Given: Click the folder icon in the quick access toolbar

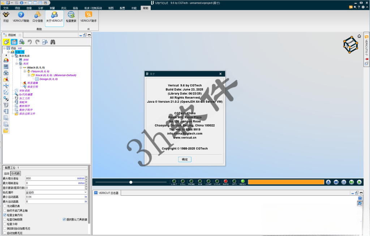Looking at the screenshot, I should [x=3, y=3].
